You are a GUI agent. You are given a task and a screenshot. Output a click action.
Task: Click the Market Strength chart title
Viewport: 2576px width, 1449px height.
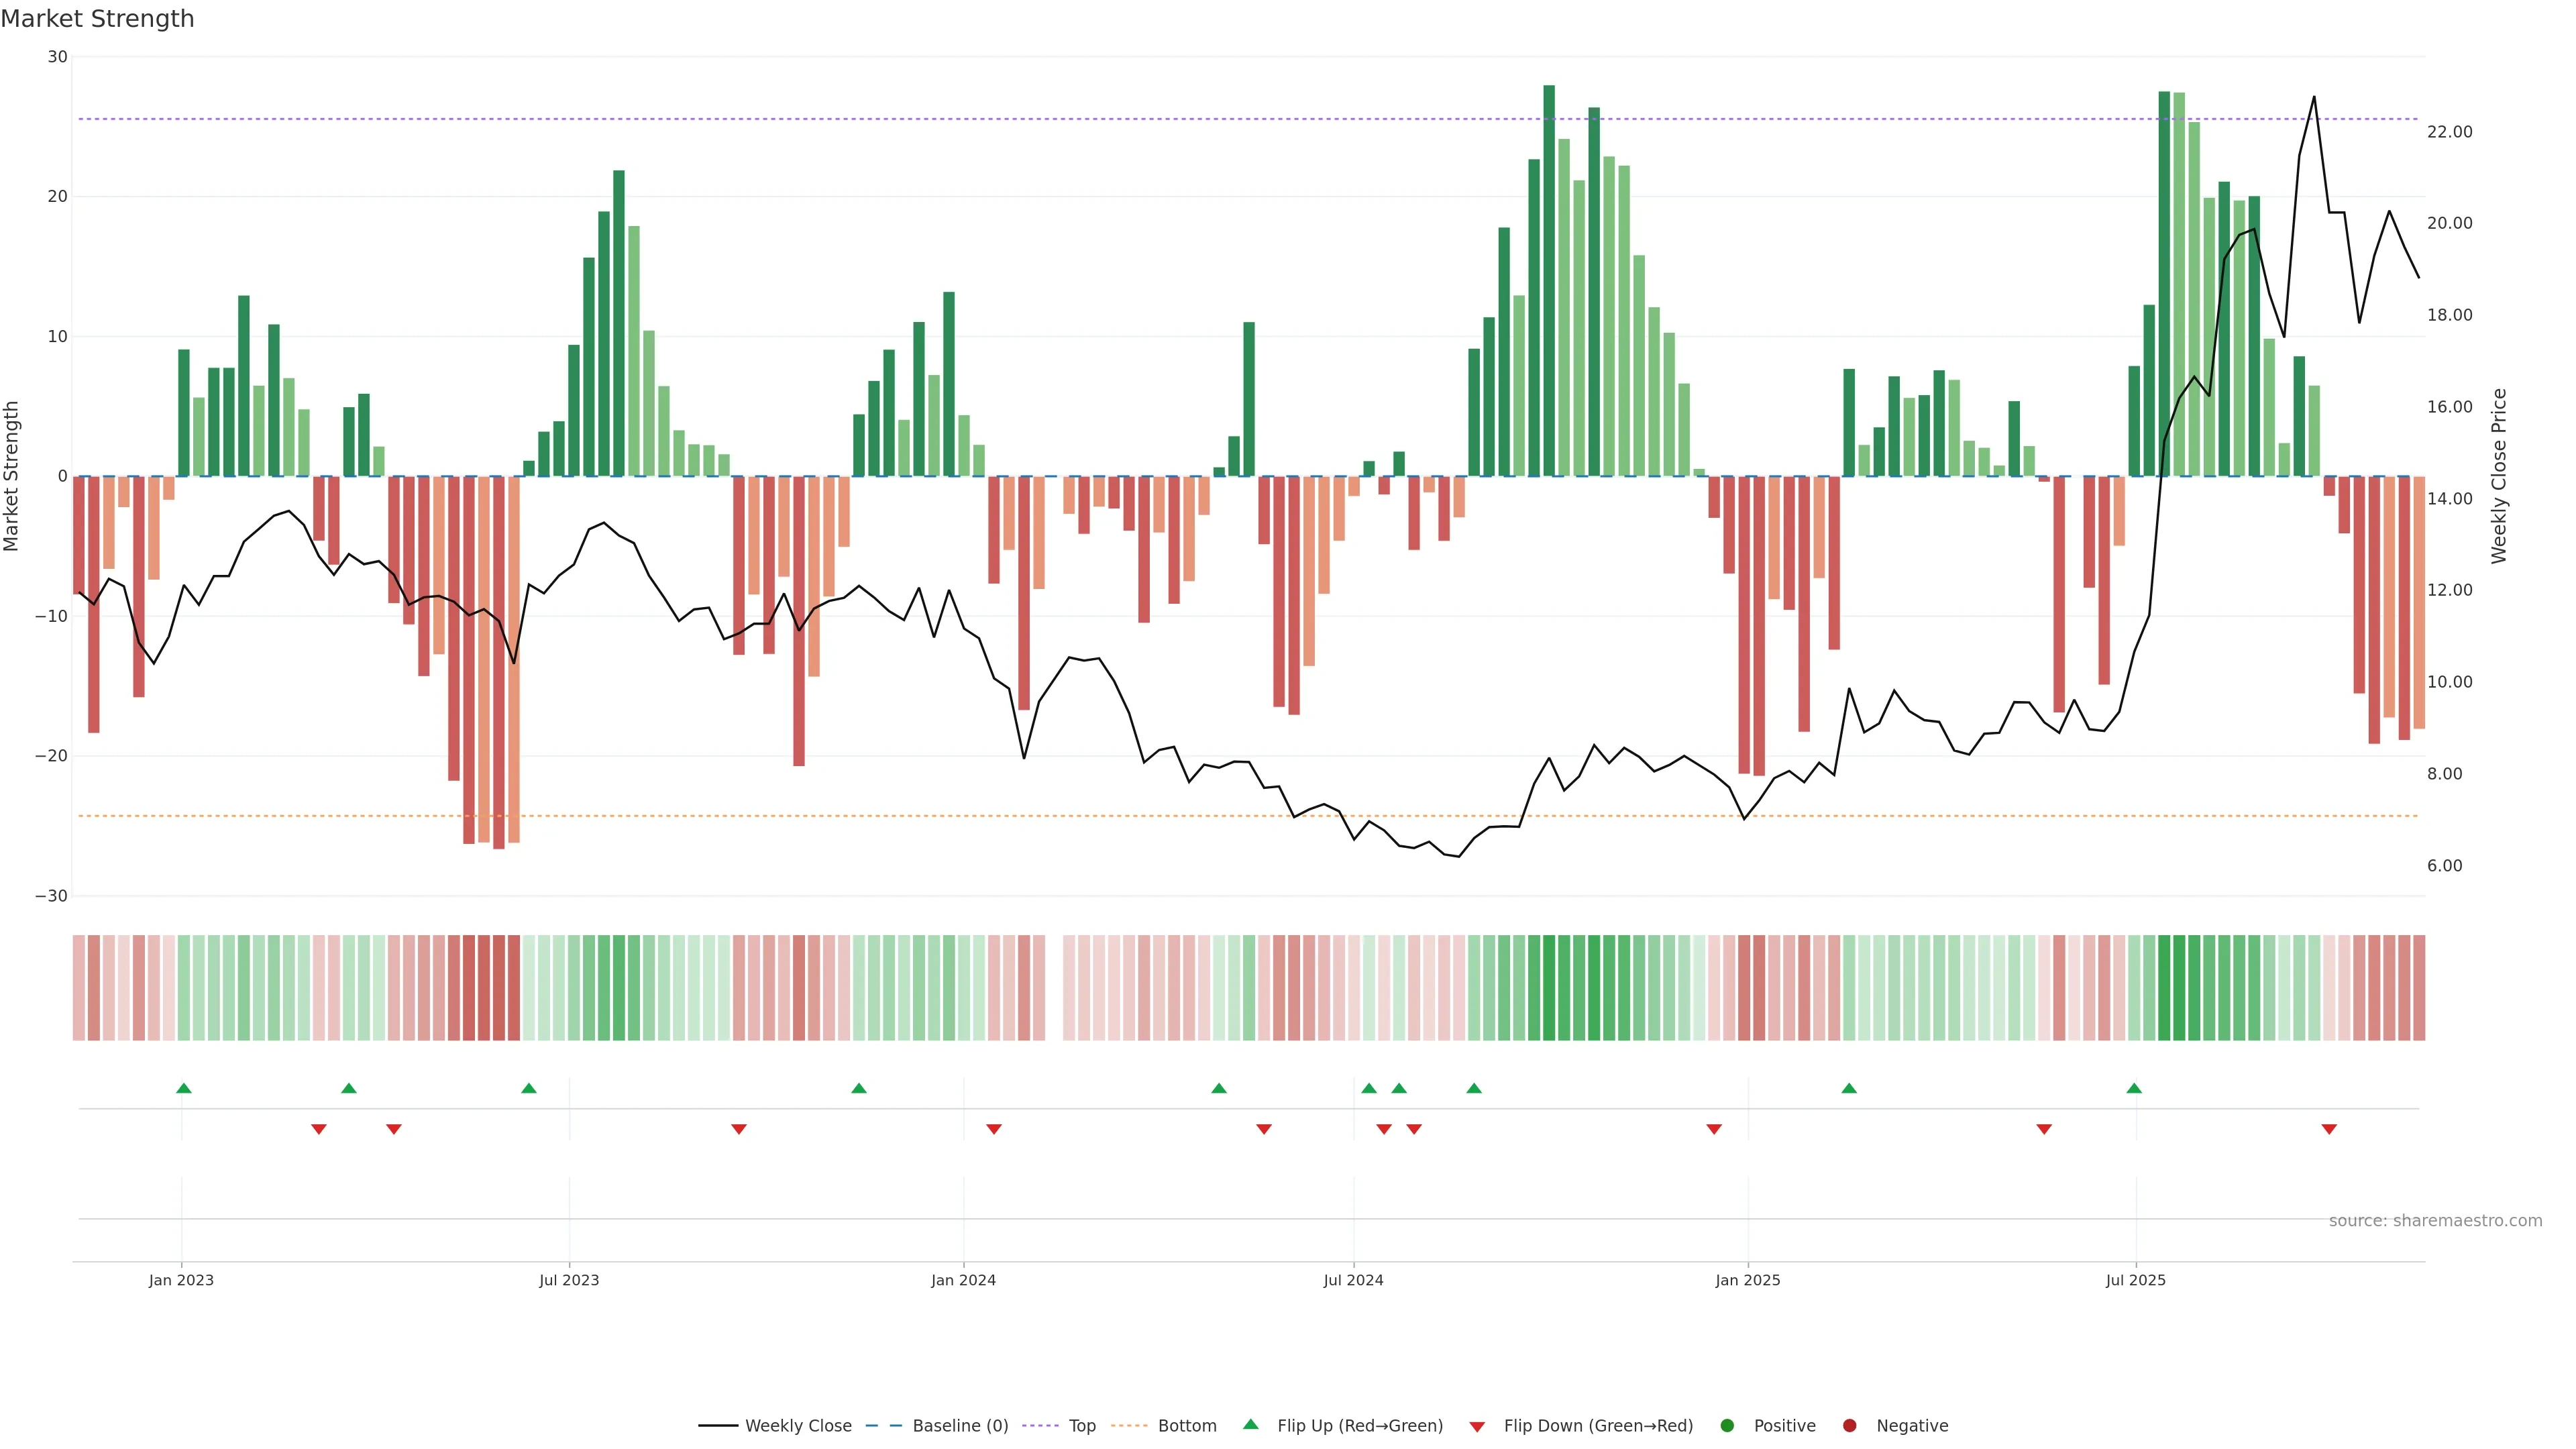[97, 19]
